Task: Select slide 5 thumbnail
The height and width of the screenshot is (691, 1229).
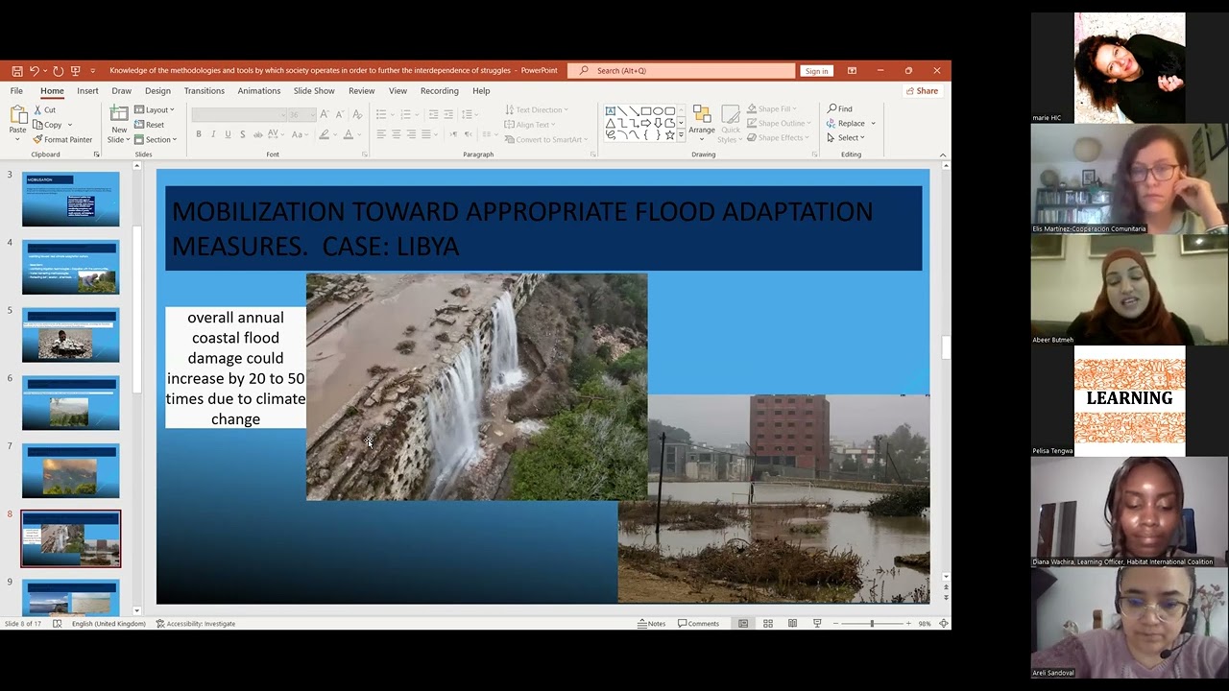Action: coord(71,335)
